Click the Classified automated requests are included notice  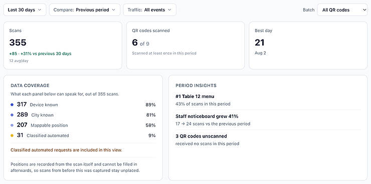click(67, 150)
